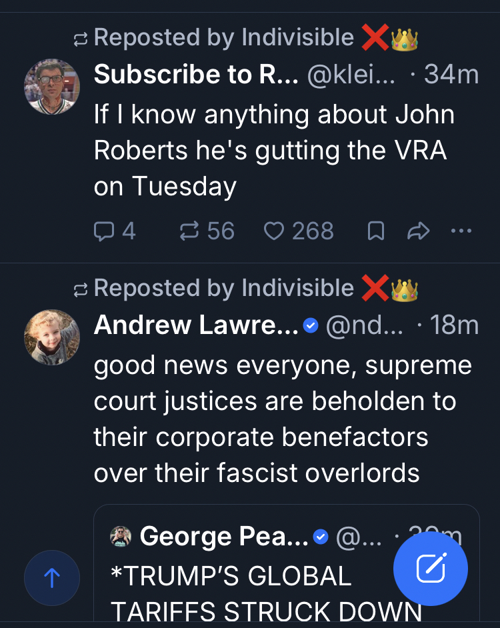Open the Subscribe to R... display name

[x=196, y=75]
